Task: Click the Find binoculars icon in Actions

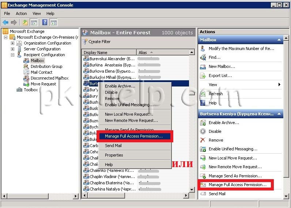Action: point(203,57)
